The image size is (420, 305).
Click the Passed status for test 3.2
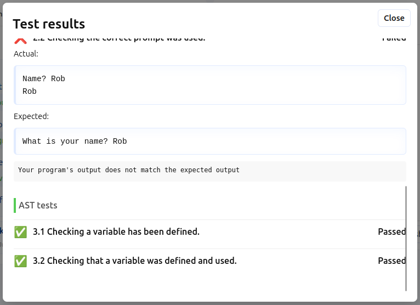click(391, 261)
